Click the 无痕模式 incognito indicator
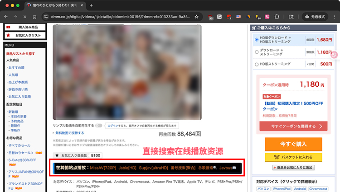The height and width of the screenshot is (192, 340). click(x=315, y=17)
